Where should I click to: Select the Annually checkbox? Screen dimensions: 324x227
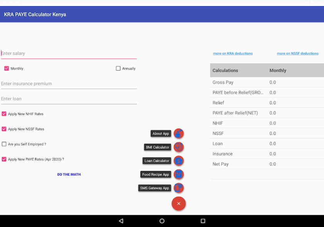[x=118, y=68]
